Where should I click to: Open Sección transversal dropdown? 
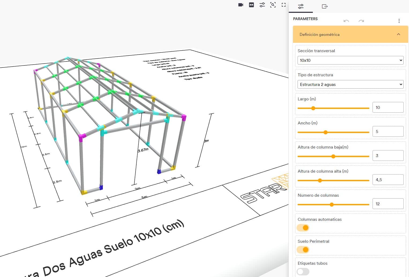tap(350, 60)
